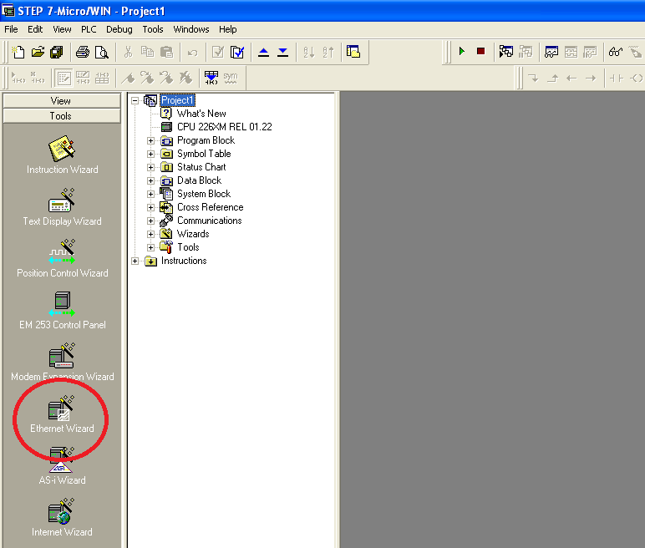Viewport: 645px width, 548px height.
Task: Select the Status Chart label
Action: coord(201,167)
